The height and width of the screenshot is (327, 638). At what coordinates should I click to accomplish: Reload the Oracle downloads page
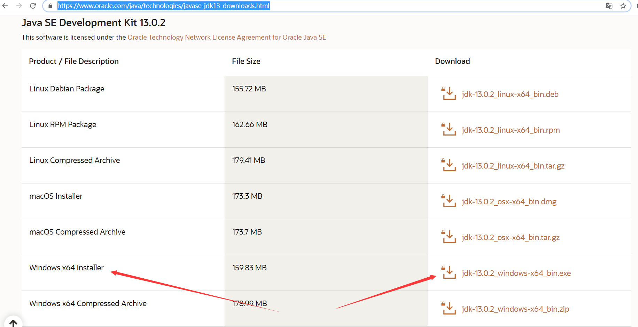(33, 6)
